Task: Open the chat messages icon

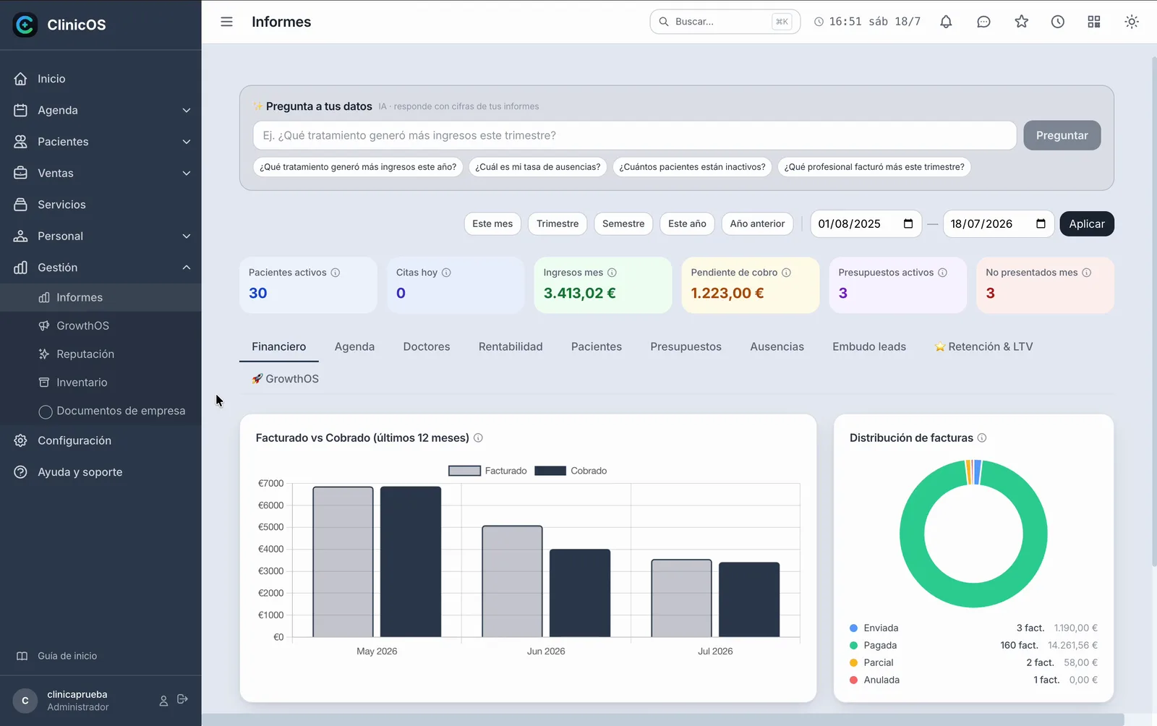Action: (983, 22)
